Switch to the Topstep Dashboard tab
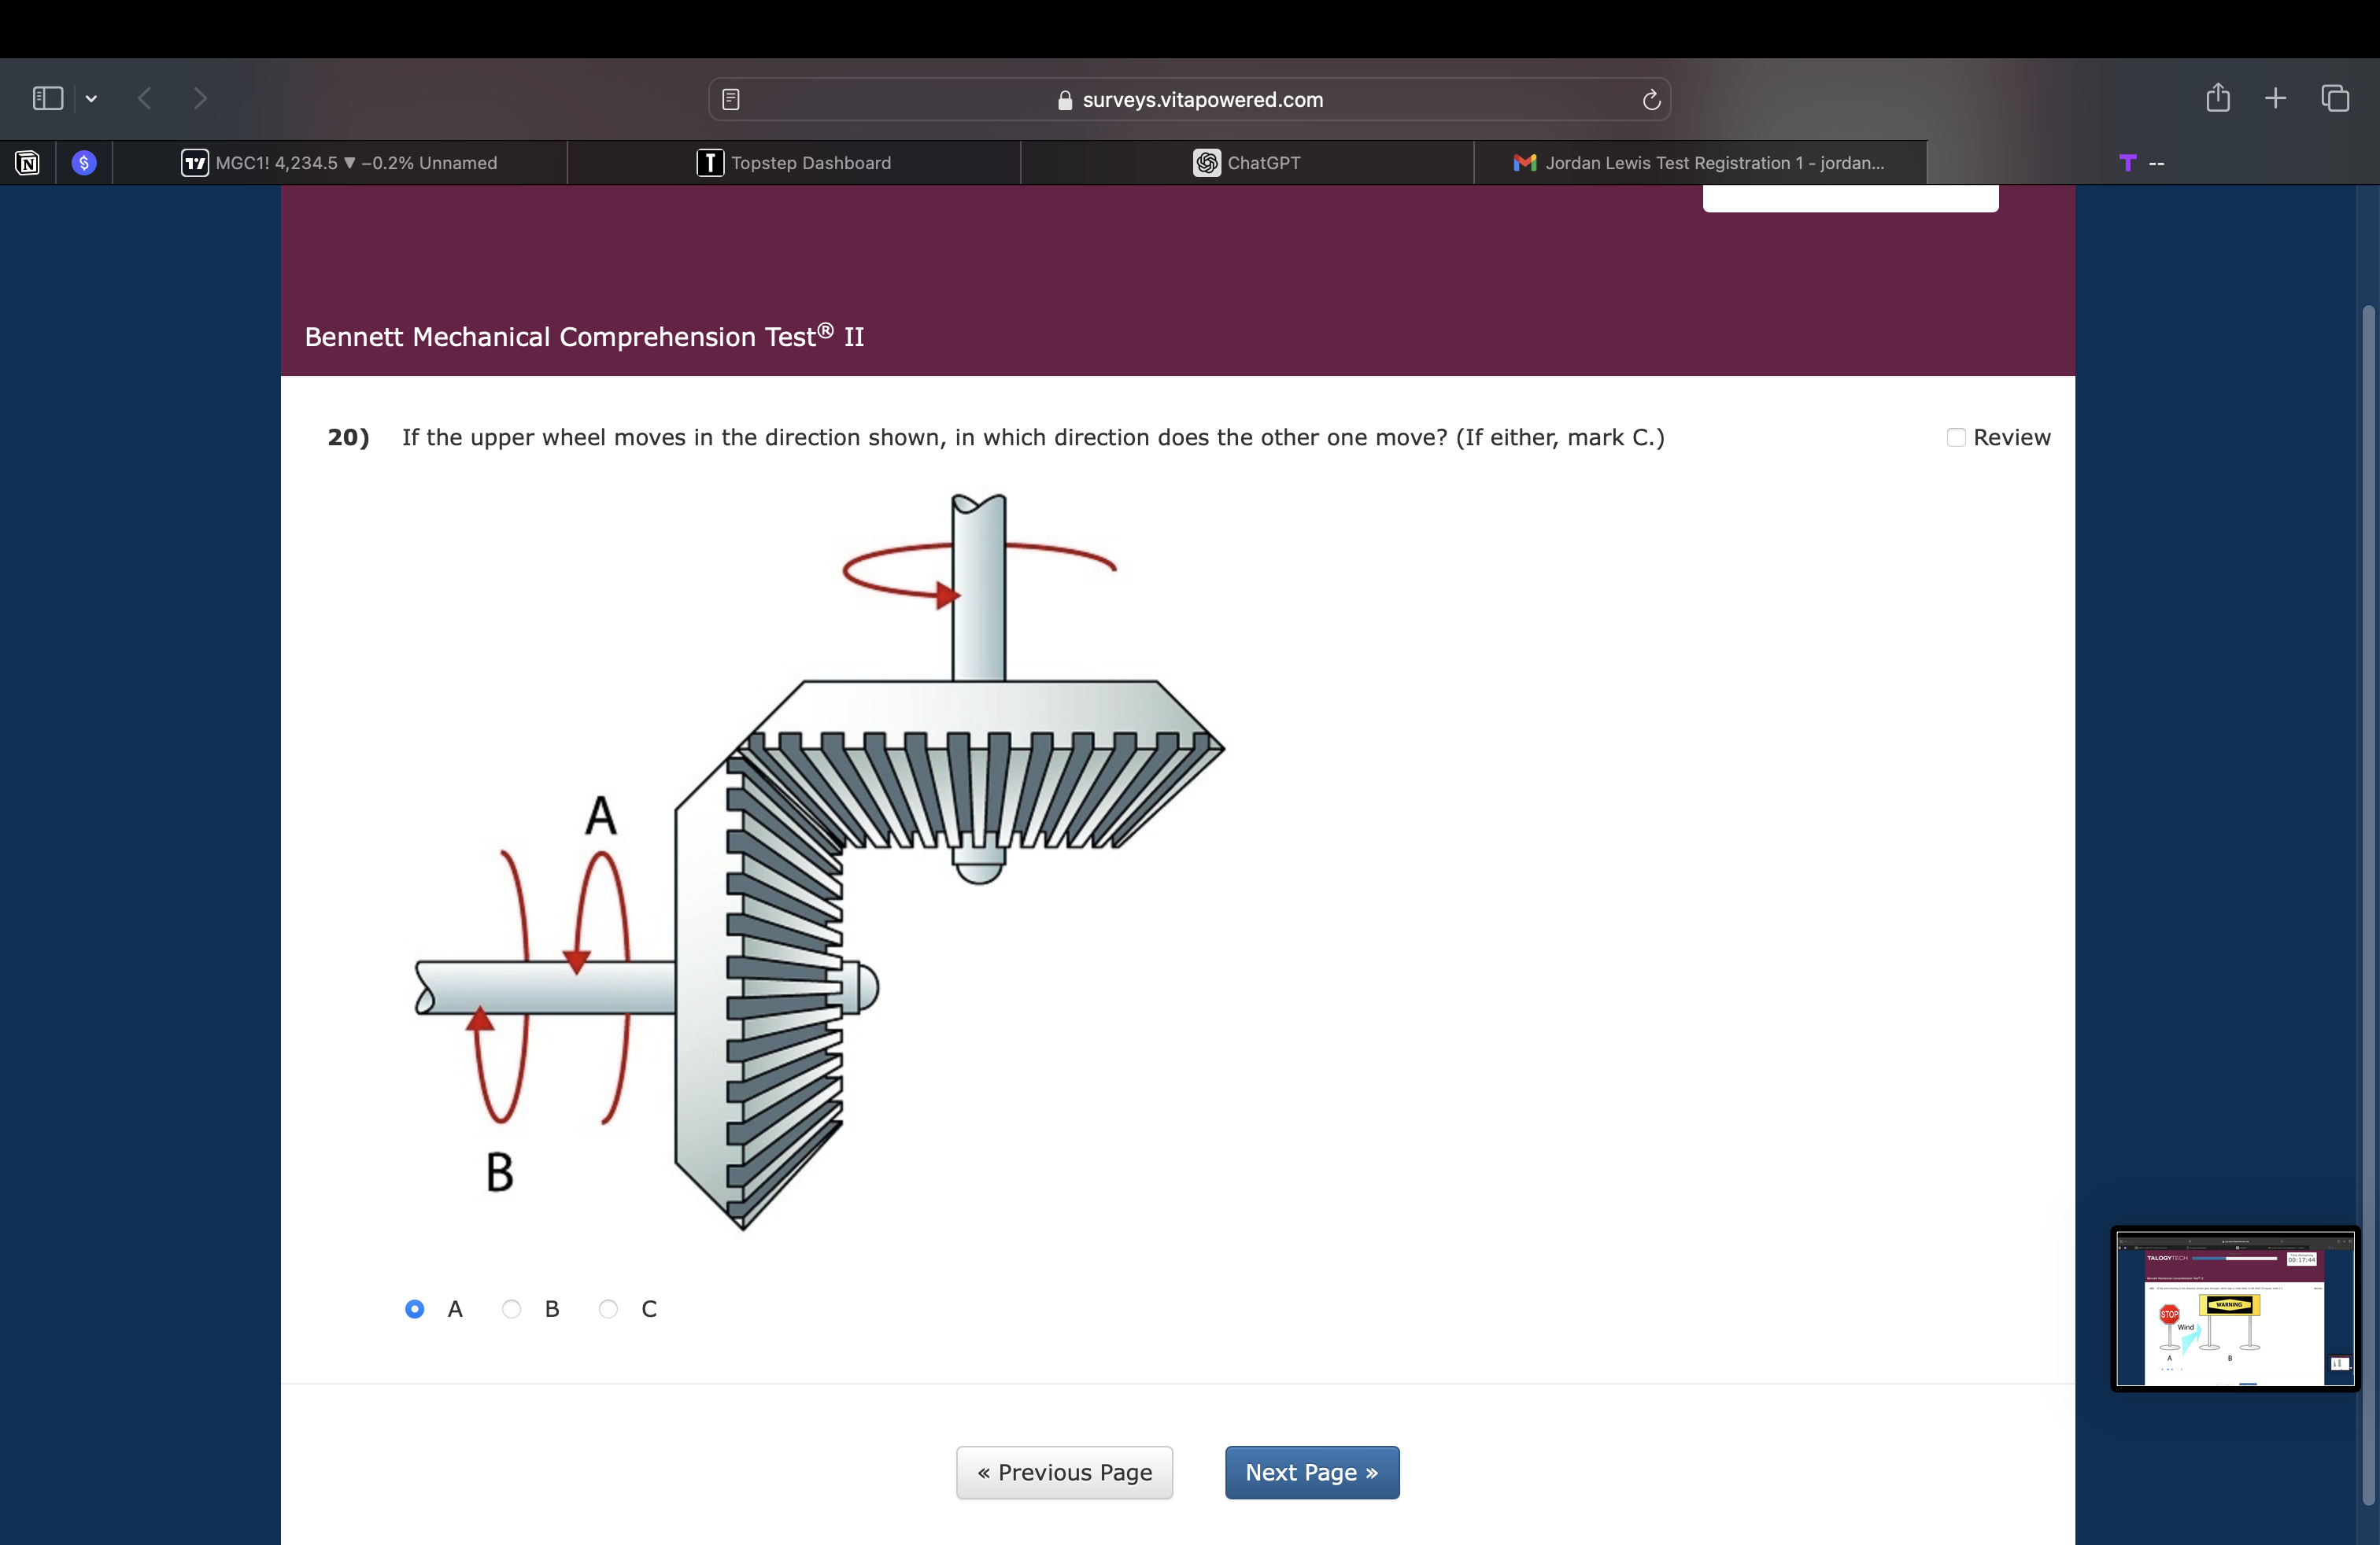The width and height of the screenshot is (2380, 1545). coord(794,163)
